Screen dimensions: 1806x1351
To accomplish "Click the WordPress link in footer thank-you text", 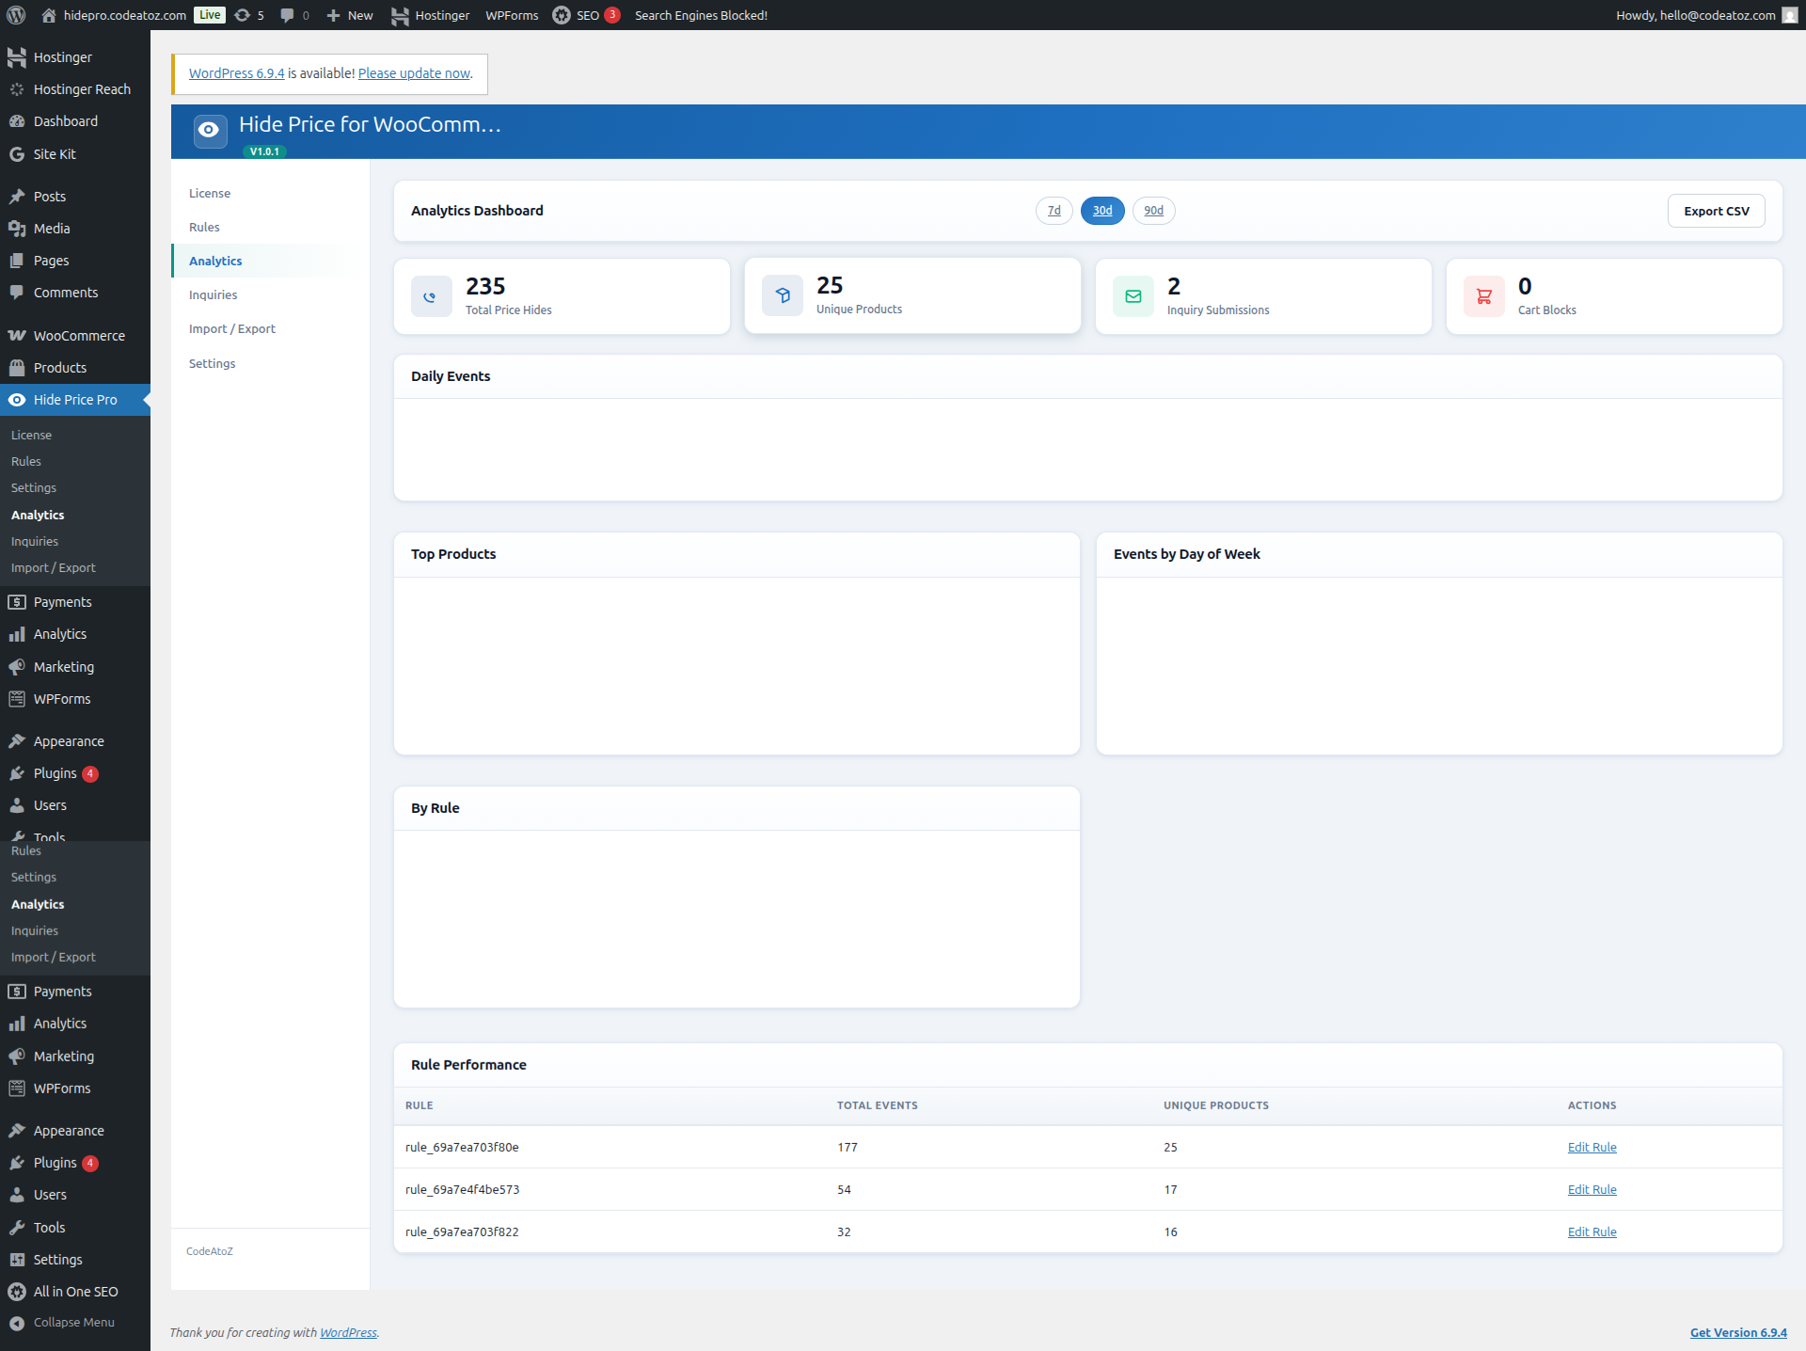I will coord(348,1332).
